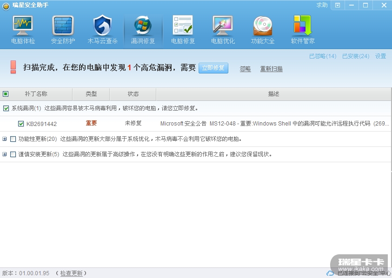Click the 检查更新 check update link

[x=71, y=273]
